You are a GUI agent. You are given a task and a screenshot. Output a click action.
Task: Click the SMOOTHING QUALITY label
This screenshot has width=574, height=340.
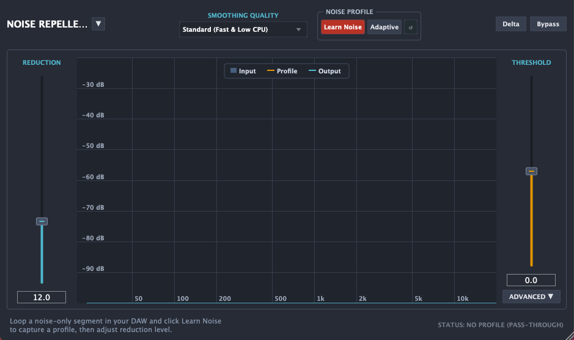243,15
